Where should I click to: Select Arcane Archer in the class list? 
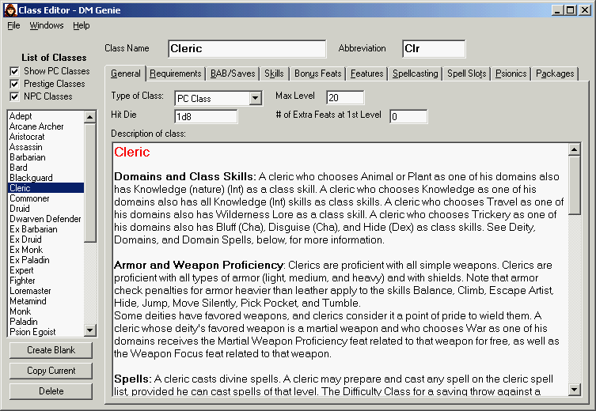46,126
